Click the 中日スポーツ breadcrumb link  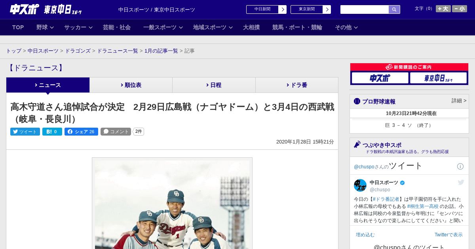(x=43, y=51)
